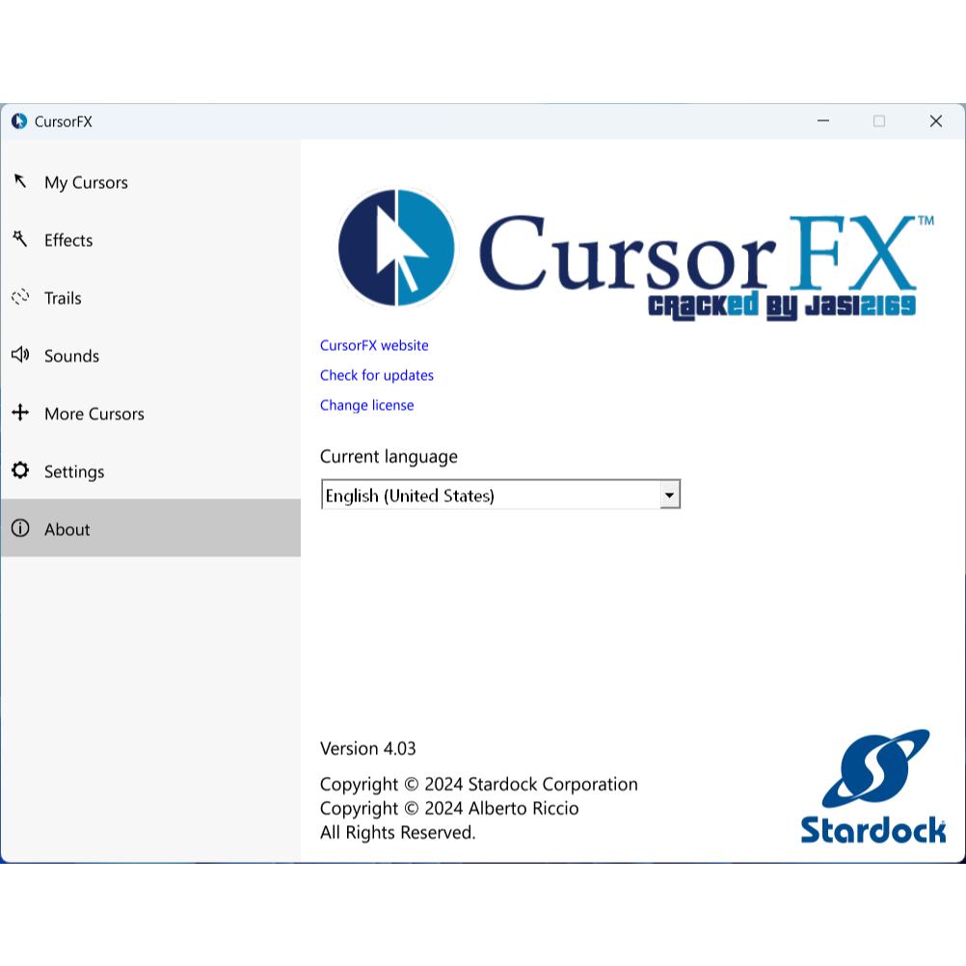Click the Stardock logo
The height and width of the screenshot is (966, 966).
coord(873,787)
